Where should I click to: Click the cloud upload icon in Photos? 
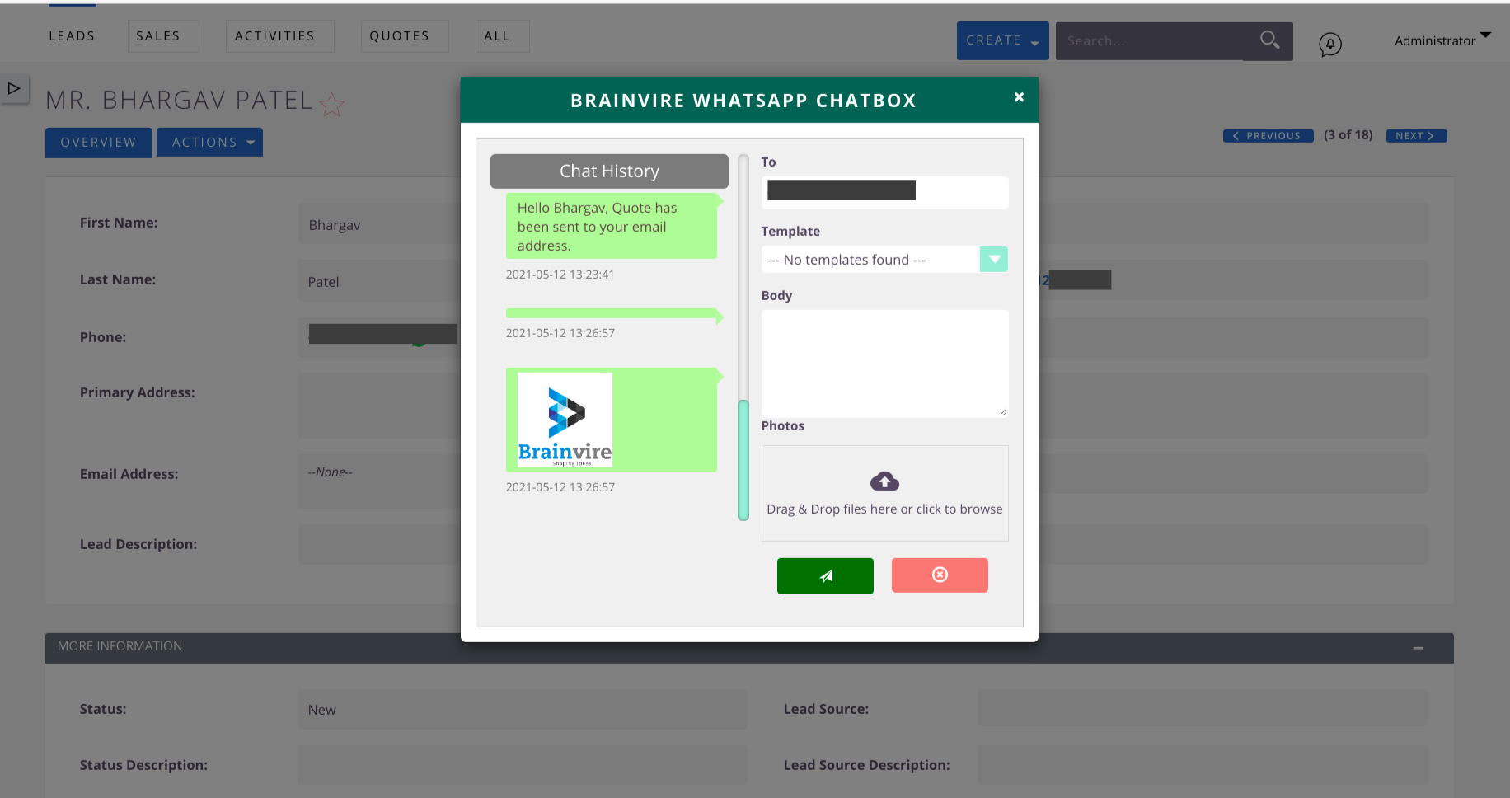click(x=884, y=481)
